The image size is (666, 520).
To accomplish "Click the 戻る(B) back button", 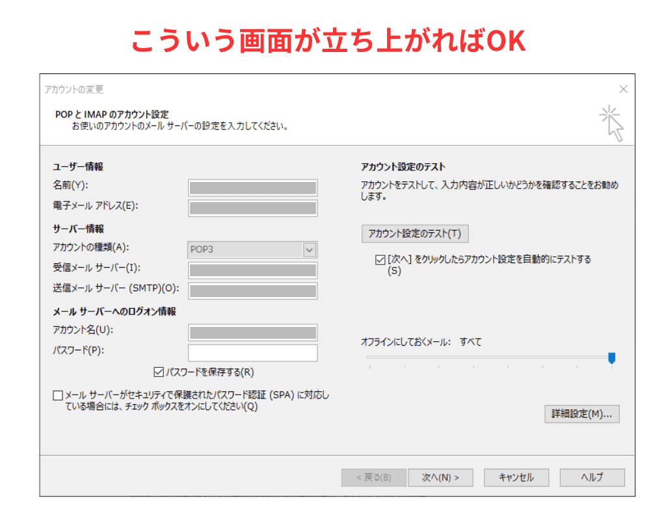I will click(x=373, y=478).
